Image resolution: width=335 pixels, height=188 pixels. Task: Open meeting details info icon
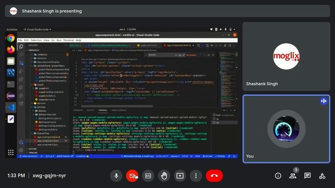(278, 175)
